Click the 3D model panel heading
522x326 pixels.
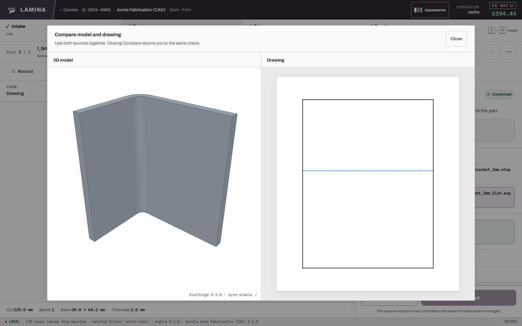coord(63,60)
